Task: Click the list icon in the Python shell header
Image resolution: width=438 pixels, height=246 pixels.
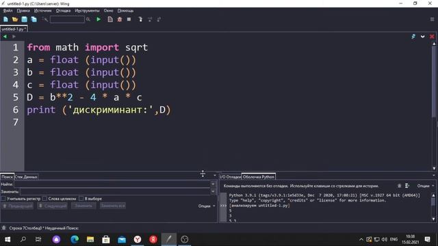Action: coord(407,186)
